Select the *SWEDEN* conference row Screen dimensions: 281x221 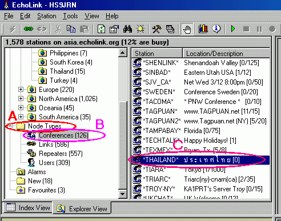click(200, 92)
